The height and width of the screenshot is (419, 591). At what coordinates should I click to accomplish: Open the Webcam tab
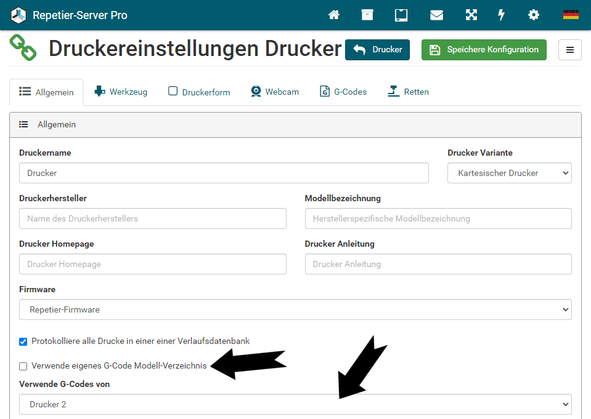(275, 92)
